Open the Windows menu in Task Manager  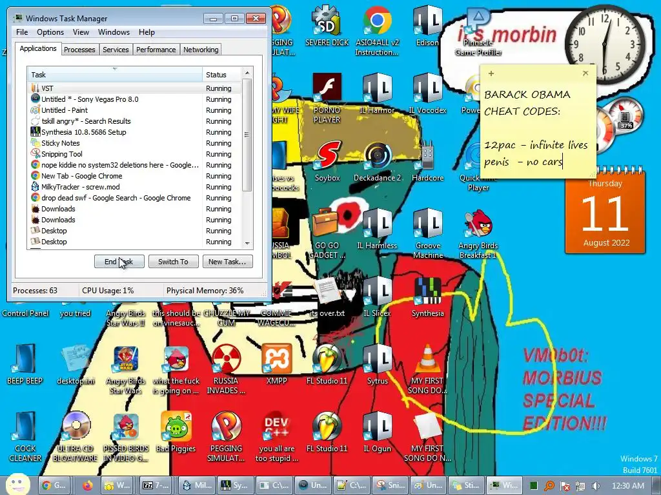click(114, 32)
